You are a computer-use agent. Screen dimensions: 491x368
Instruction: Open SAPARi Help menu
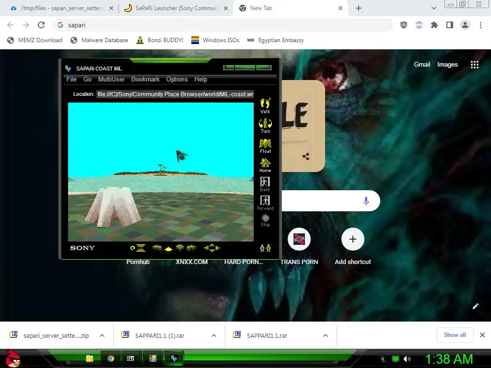(x=201, y=79)
